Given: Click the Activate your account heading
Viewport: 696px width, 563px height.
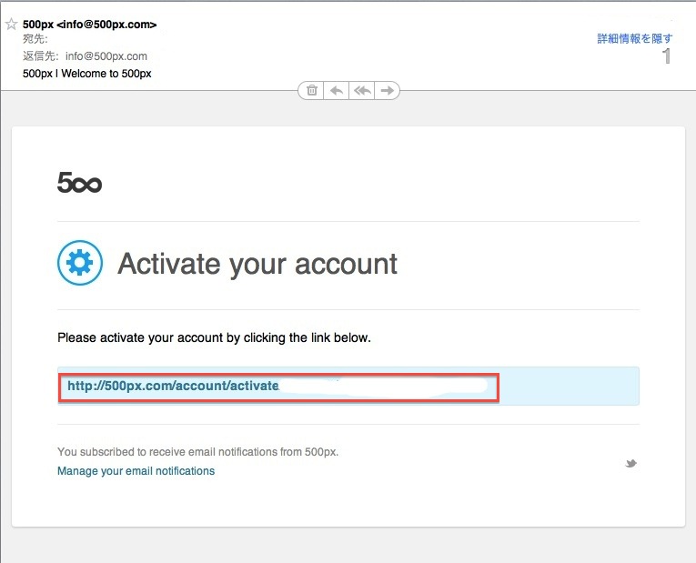Looking at the screenshot, I should pos(257,264).
